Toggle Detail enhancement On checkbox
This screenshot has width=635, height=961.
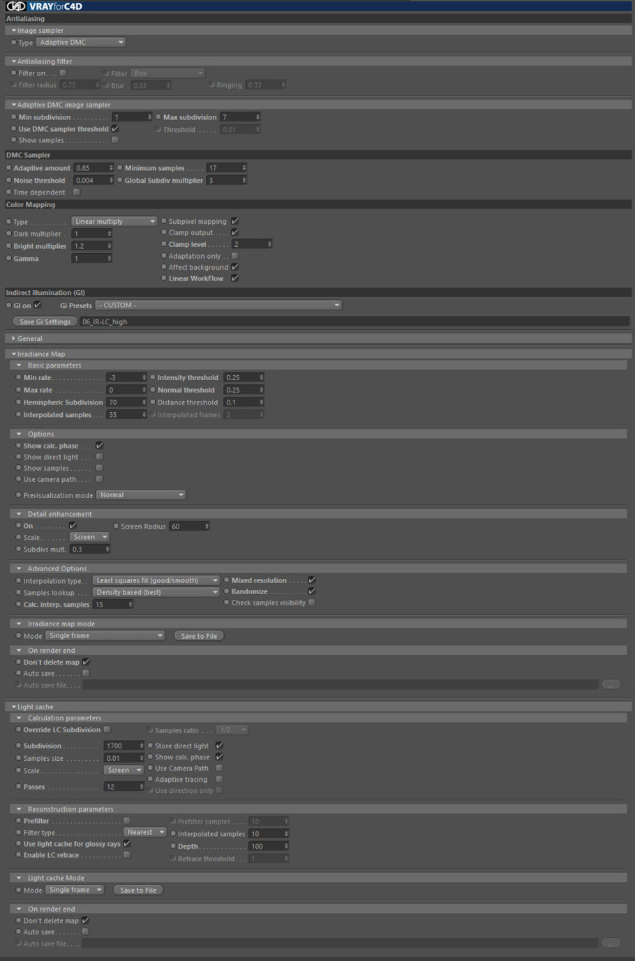click(x=73, y=526)
